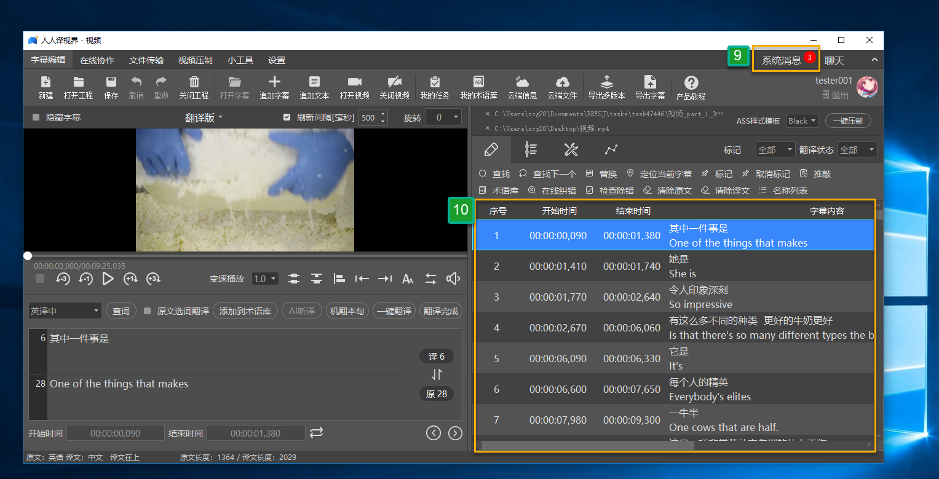939x479 pixels.
Task: View 我的术语库 glossary
Action: coord(478,86)
